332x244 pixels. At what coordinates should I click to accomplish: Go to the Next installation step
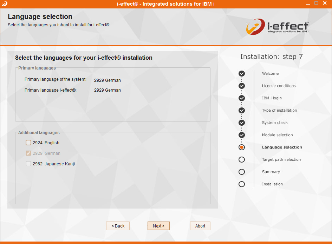[x=158, y=226]
